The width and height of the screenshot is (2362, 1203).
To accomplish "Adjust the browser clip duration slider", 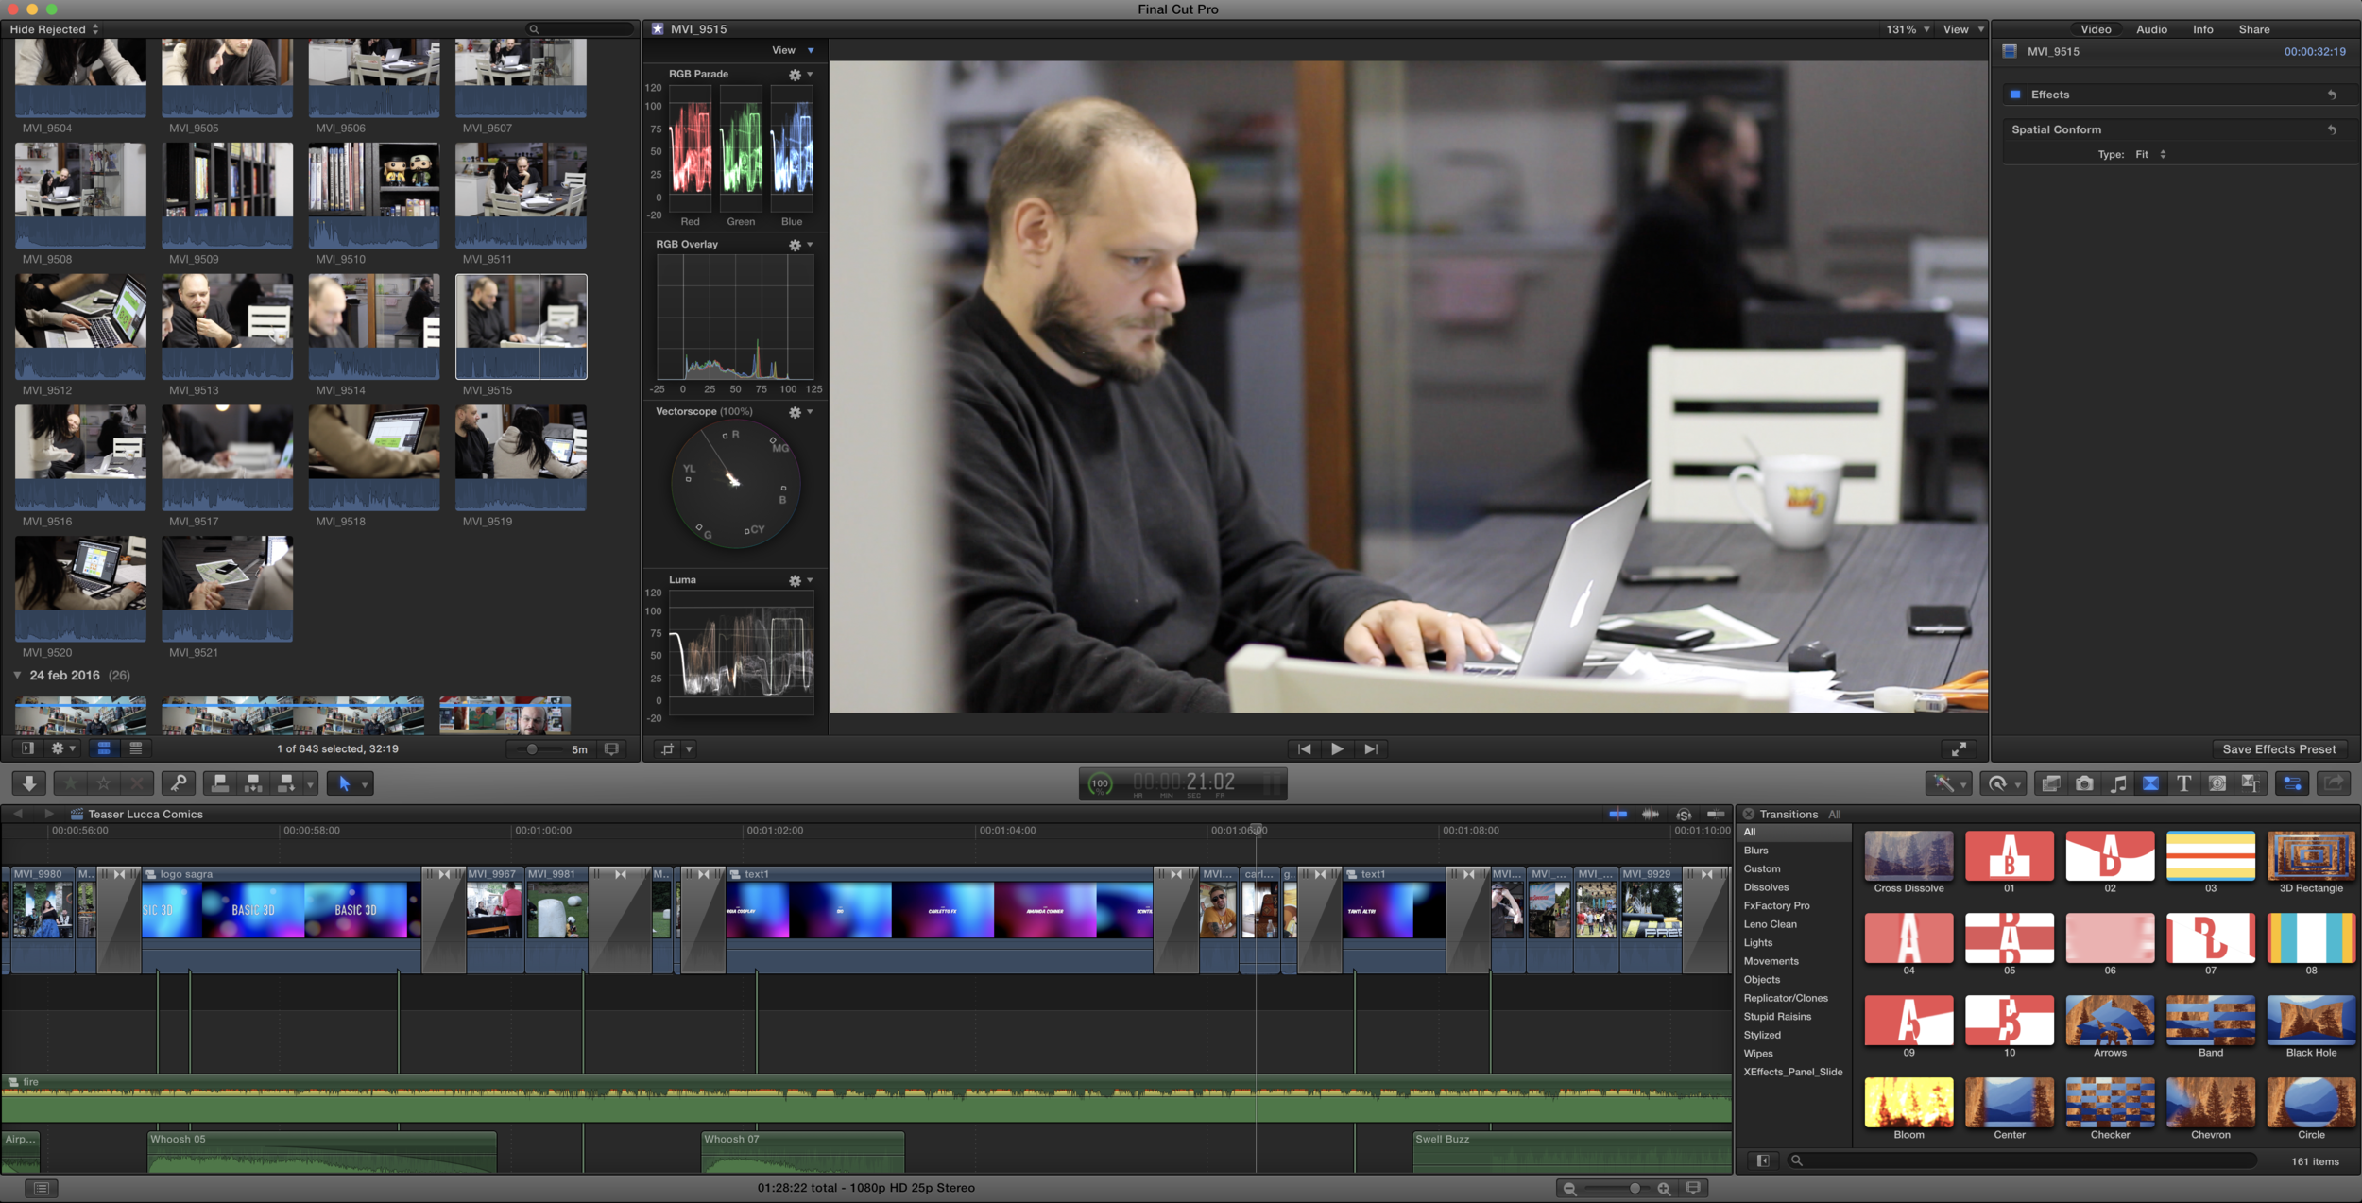I will (x=532, y=748).
